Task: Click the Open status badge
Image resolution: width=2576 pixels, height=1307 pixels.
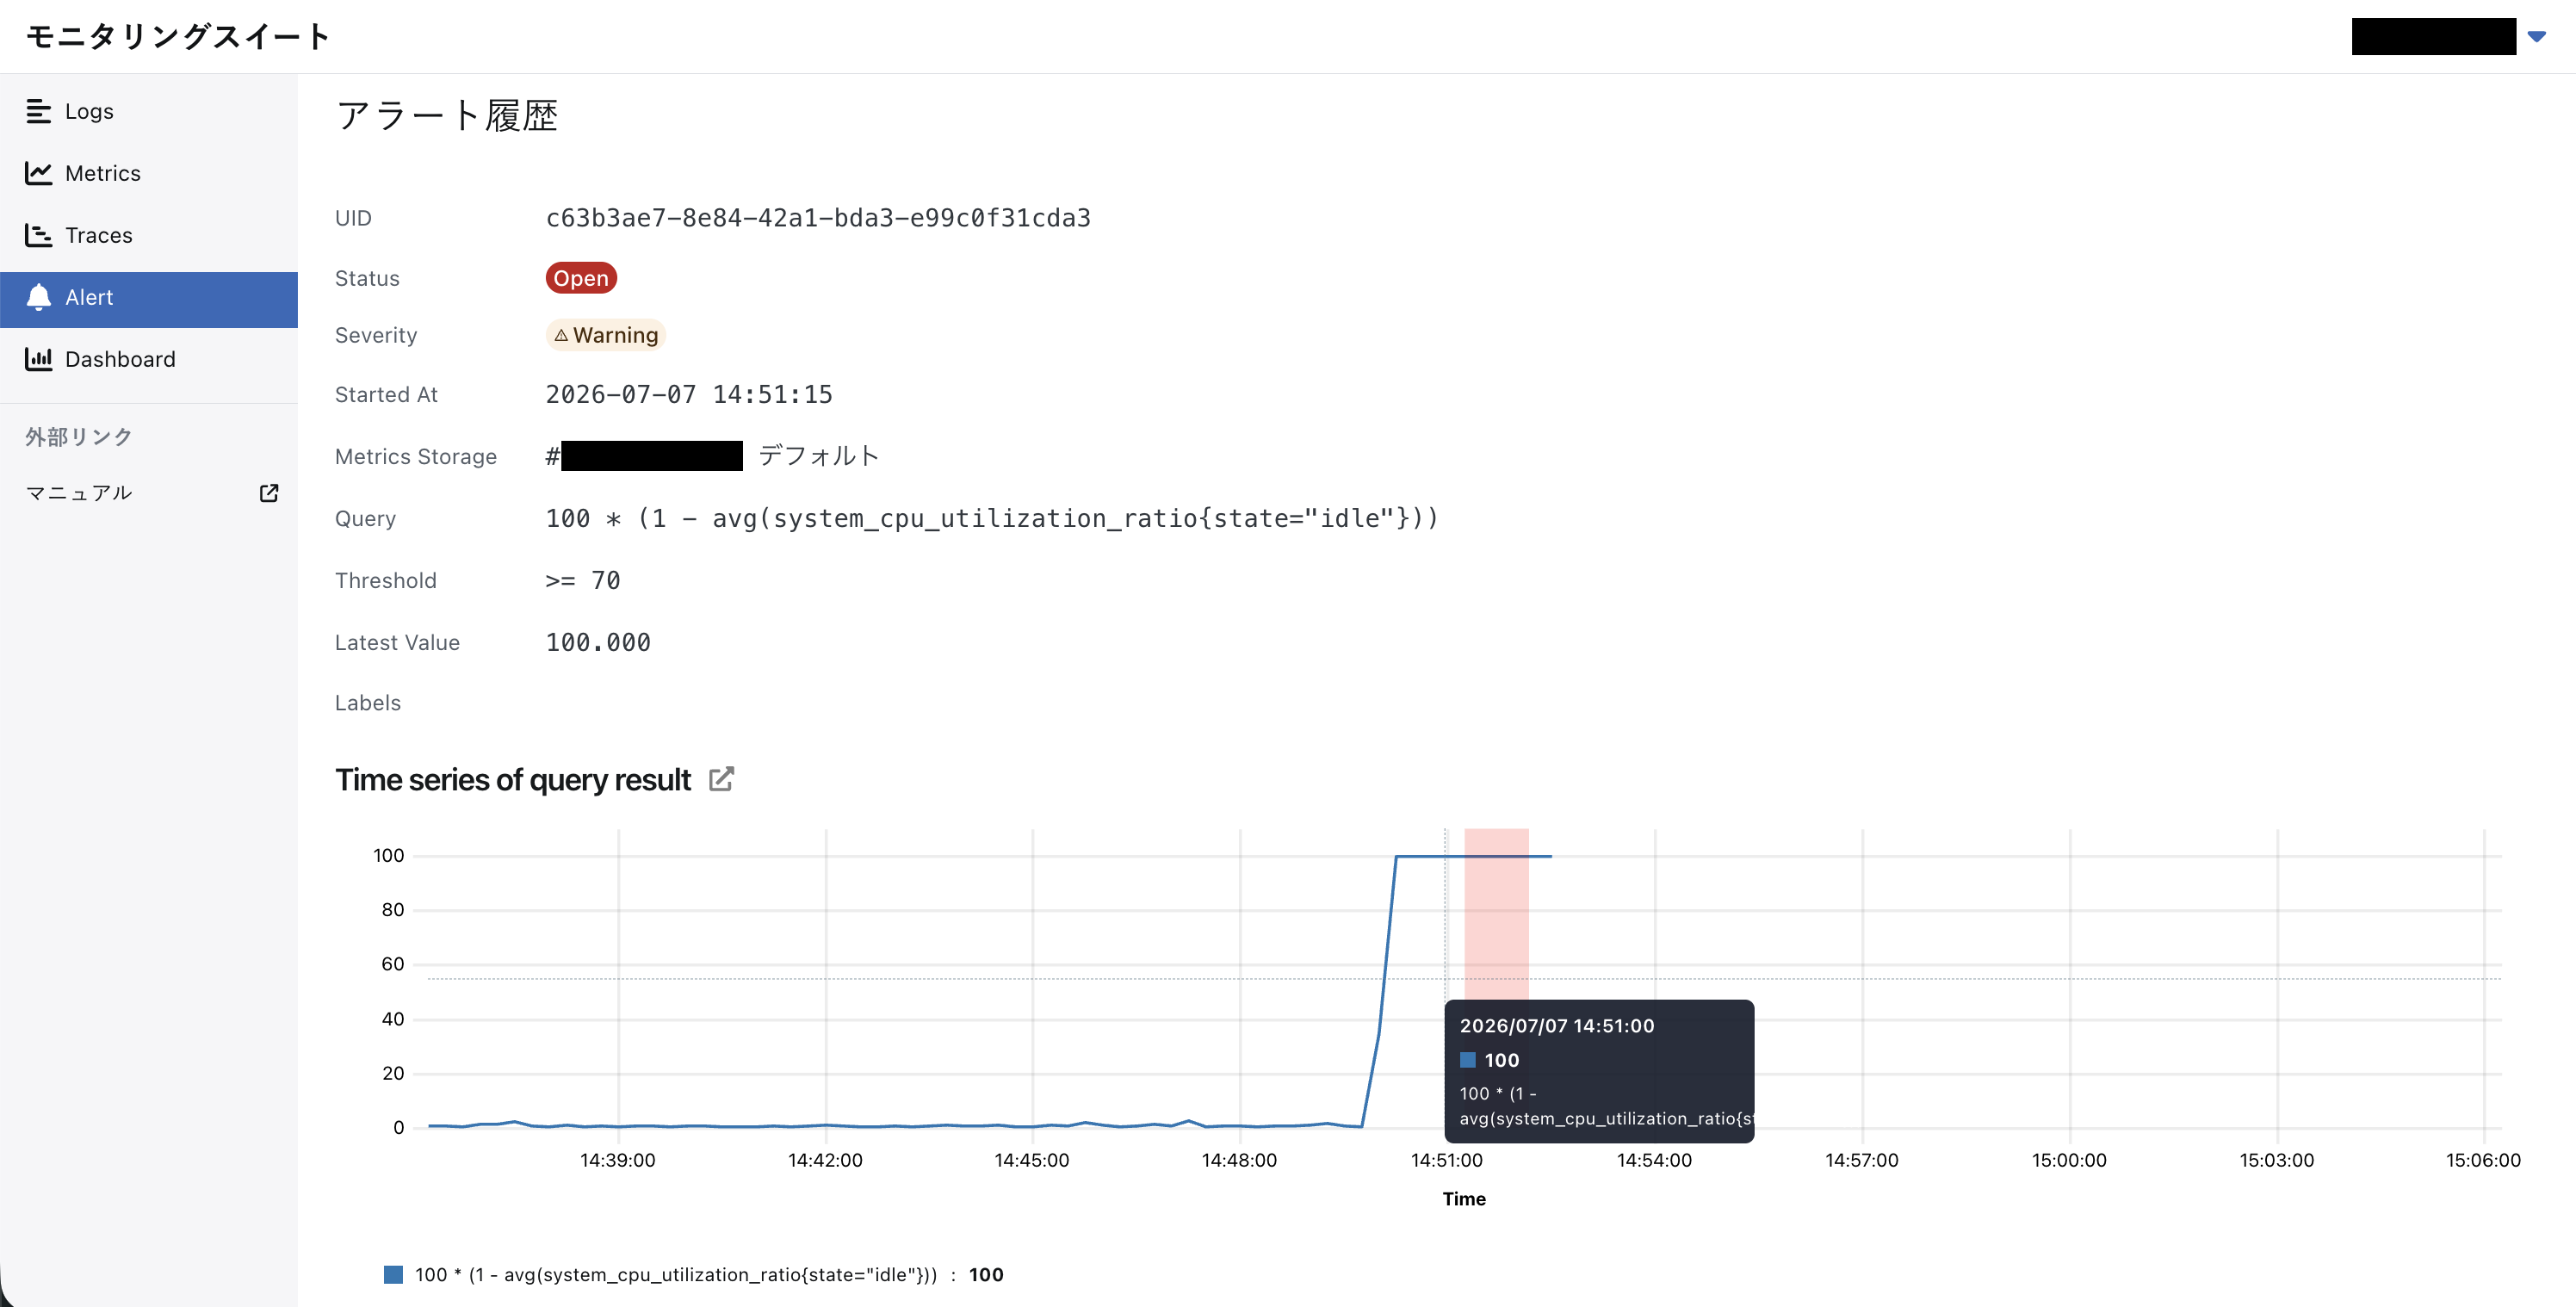Action: [581, 278]
